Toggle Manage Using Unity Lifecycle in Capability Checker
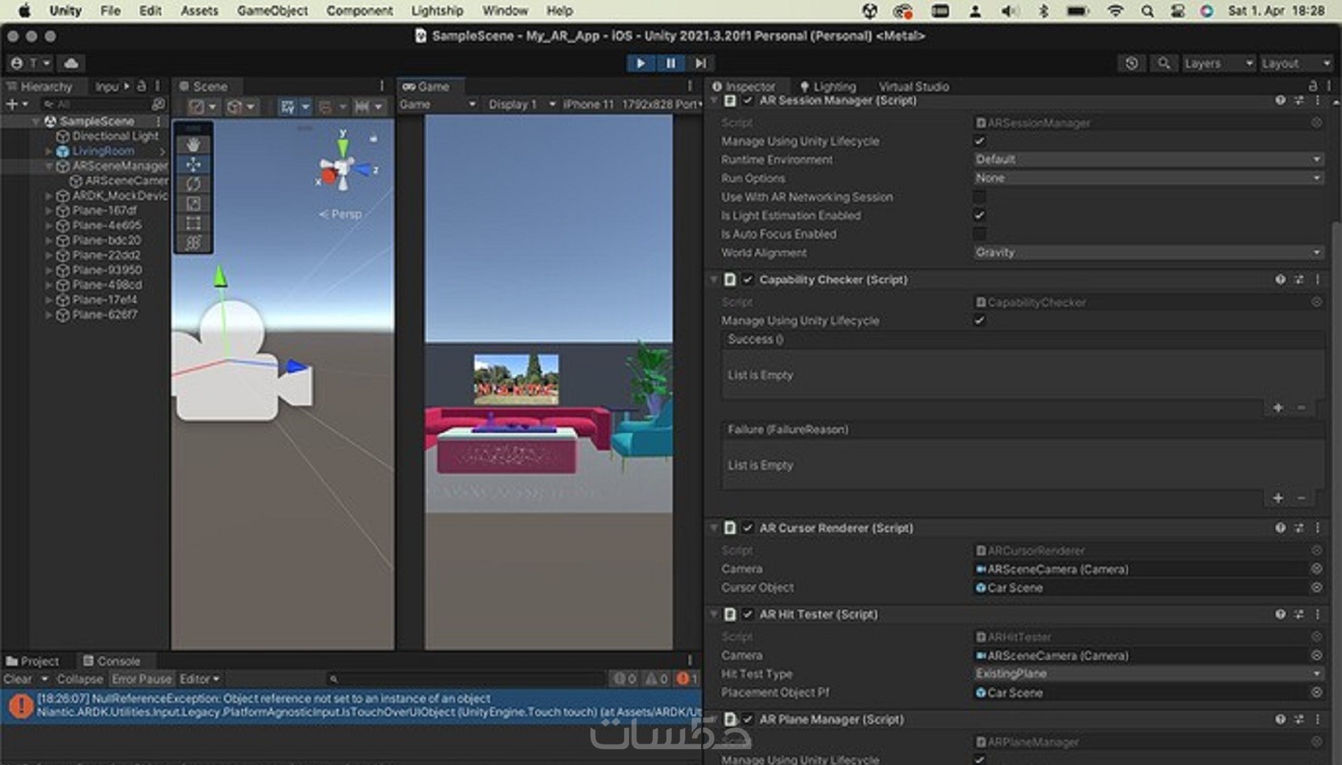The image size is (1342, 765). tap(980, 320)
